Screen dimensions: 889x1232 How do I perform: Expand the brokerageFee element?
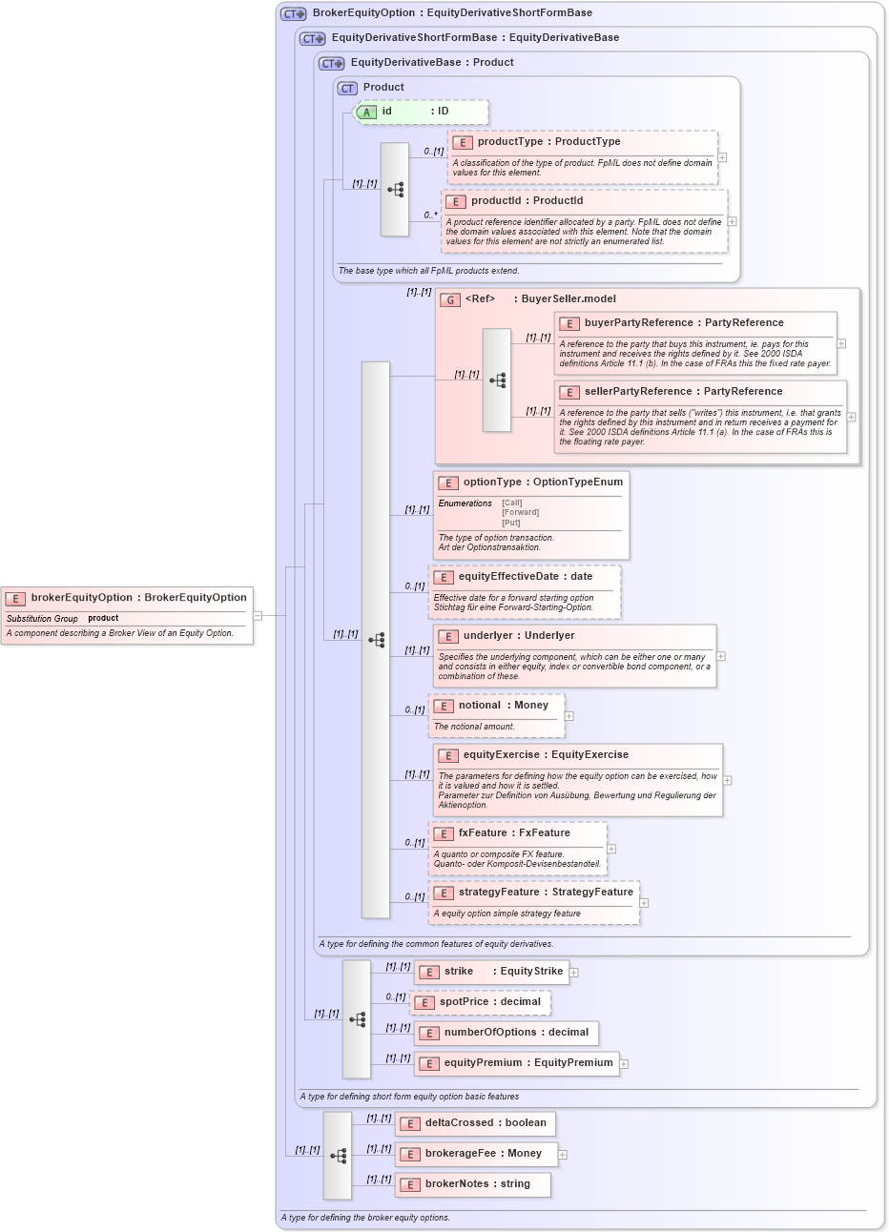point(563,1155)
